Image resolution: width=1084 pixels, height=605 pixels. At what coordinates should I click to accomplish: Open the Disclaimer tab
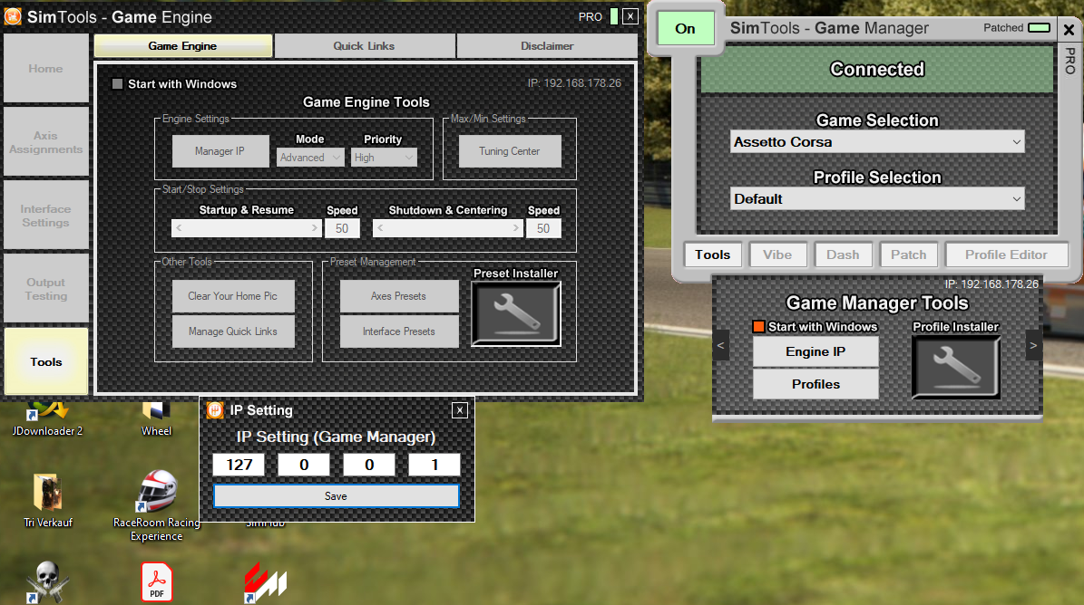[x=547, y=46]
